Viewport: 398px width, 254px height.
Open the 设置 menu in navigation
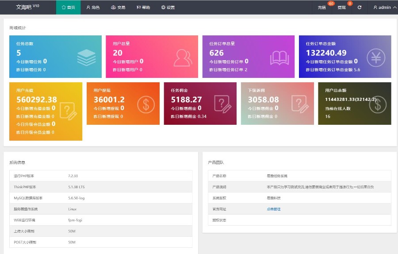point(168,7)
